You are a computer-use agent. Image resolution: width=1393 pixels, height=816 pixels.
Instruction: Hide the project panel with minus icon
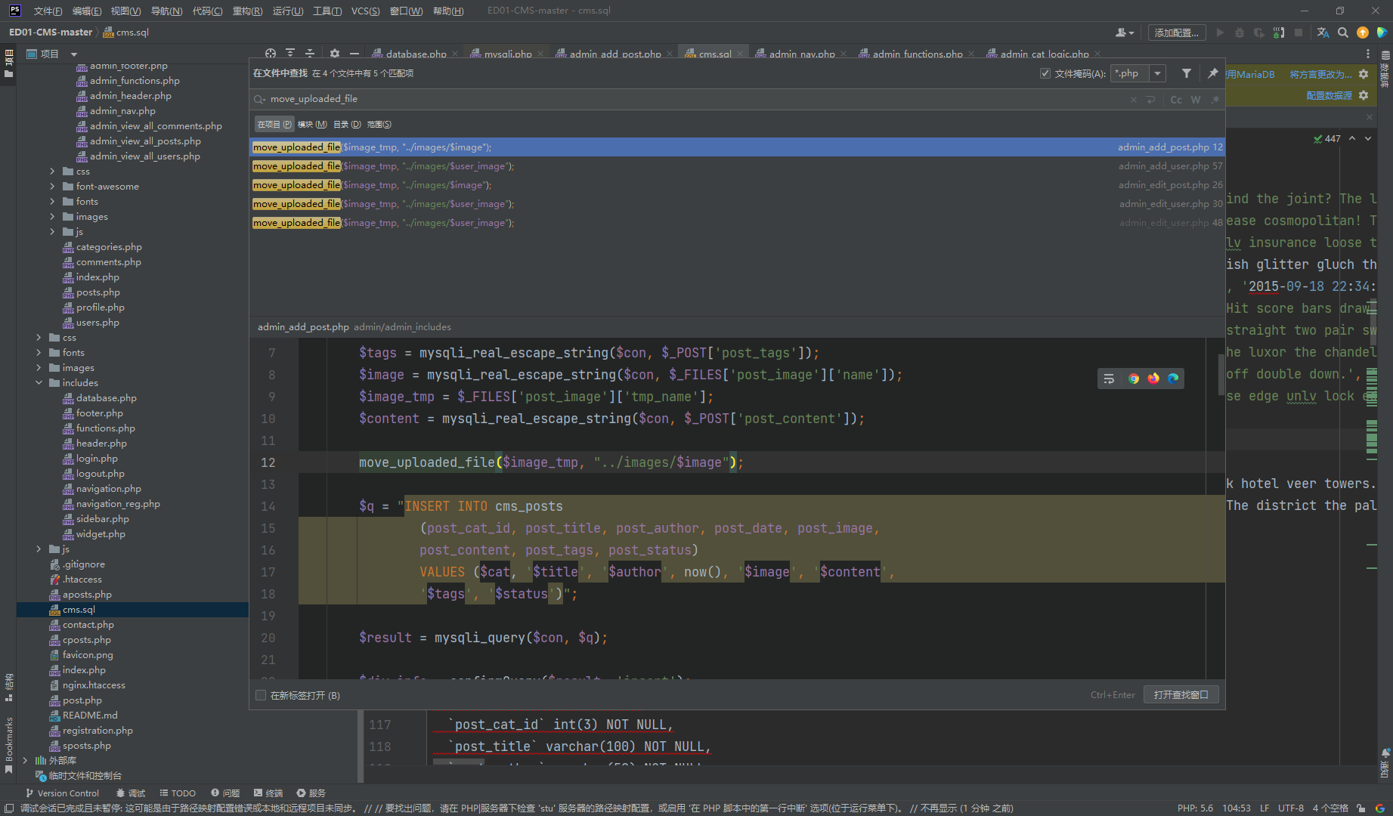[354, 54]
